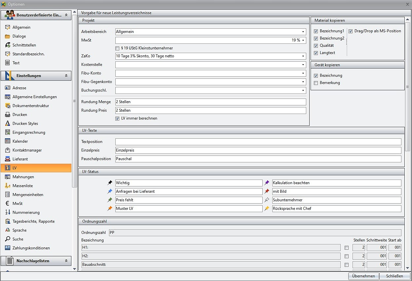Image resolution: width=412 pixels, height=281 pixels.
Task: Click the Adresse card icon
Action: [8, 88]
